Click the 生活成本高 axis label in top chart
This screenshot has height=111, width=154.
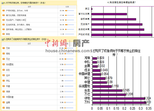coord(84,29)
